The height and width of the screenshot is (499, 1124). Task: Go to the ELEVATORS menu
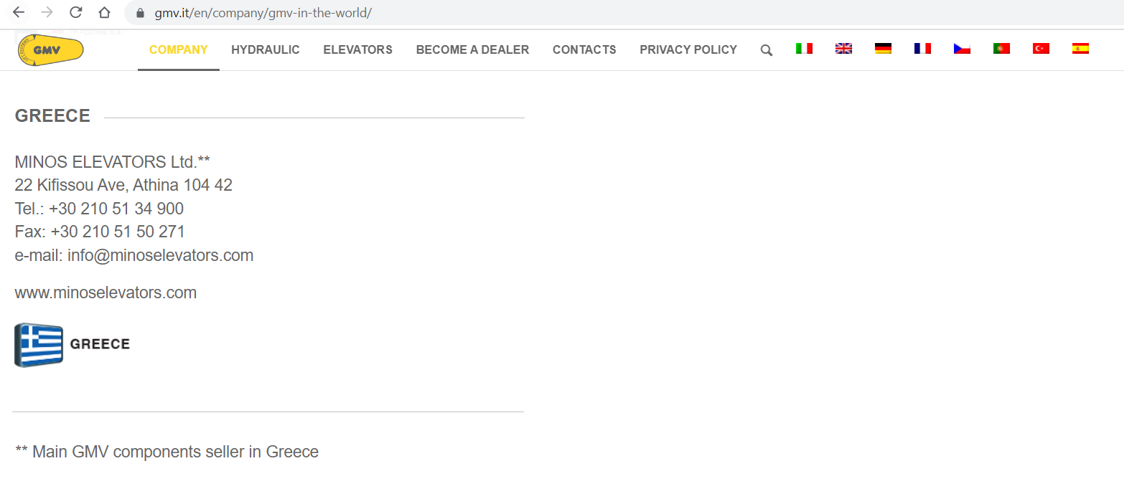357,50
